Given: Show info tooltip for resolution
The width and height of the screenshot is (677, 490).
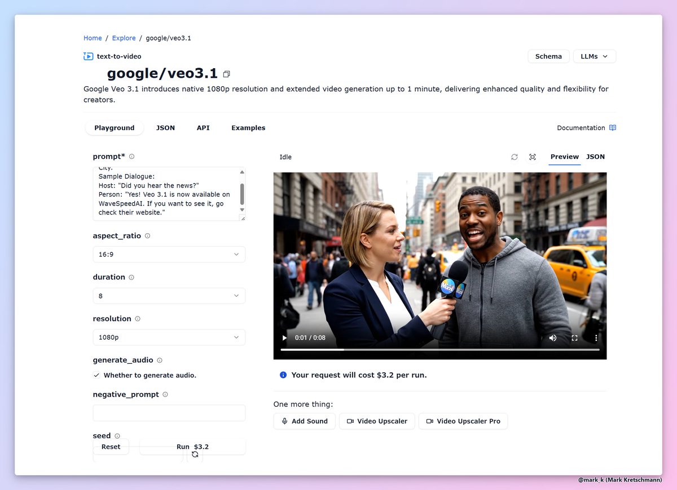Looking at the screenshot, I should [x=138, y=319].
